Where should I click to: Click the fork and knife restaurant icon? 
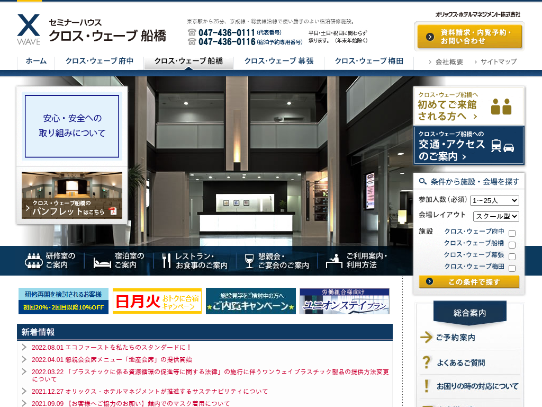(166, 261)
